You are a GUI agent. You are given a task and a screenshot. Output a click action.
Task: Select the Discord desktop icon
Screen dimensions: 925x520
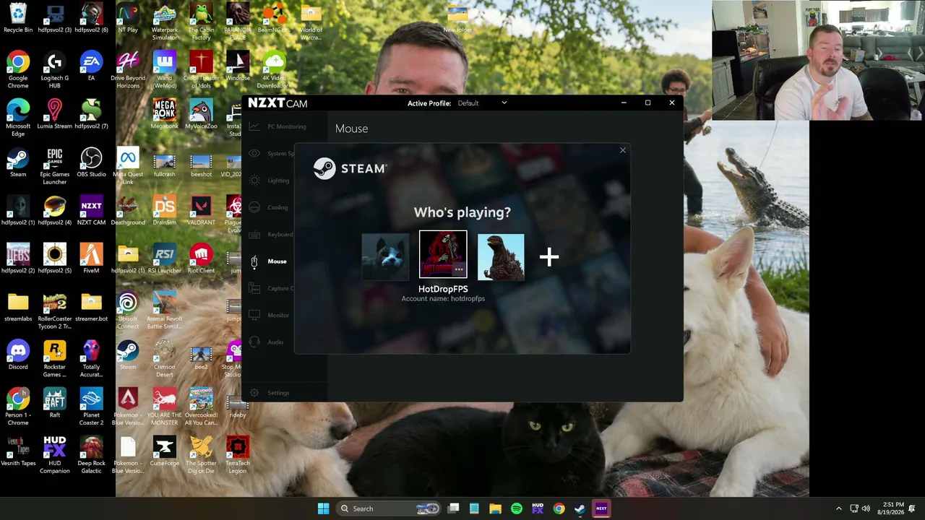(18, 355)
